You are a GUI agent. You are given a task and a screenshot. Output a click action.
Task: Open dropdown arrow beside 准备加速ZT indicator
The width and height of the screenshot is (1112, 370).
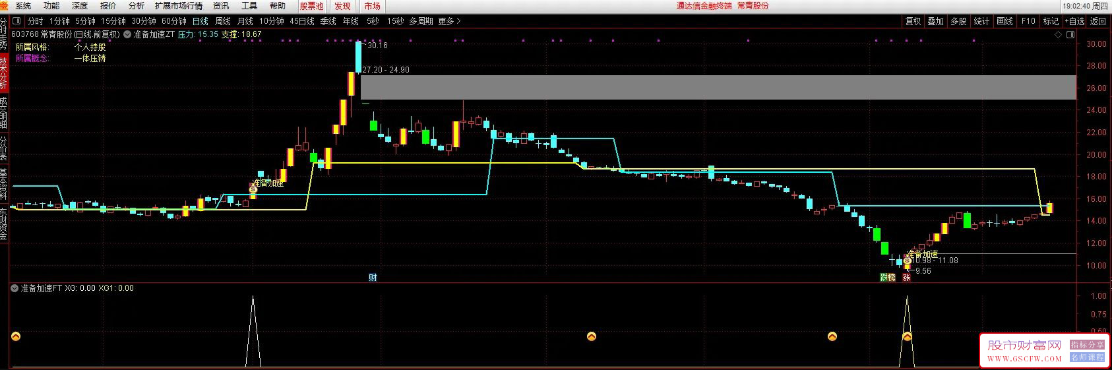point(127,34)
